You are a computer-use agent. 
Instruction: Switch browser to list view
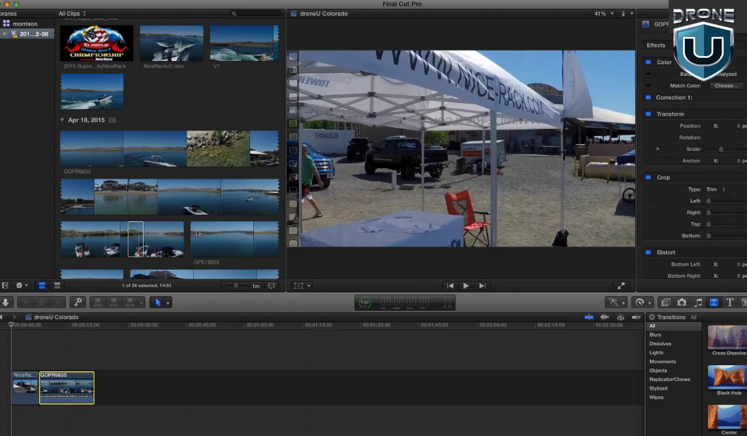57,285
